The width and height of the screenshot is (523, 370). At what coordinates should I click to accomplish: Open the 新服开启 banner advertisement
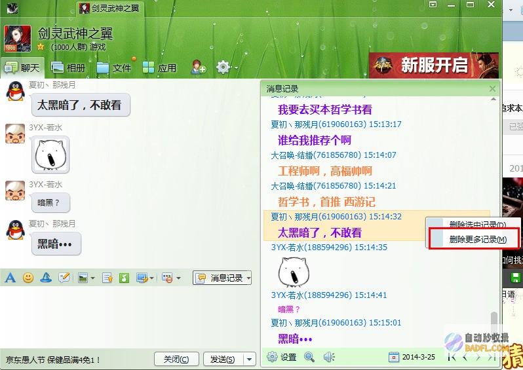(x=434, y=65)
